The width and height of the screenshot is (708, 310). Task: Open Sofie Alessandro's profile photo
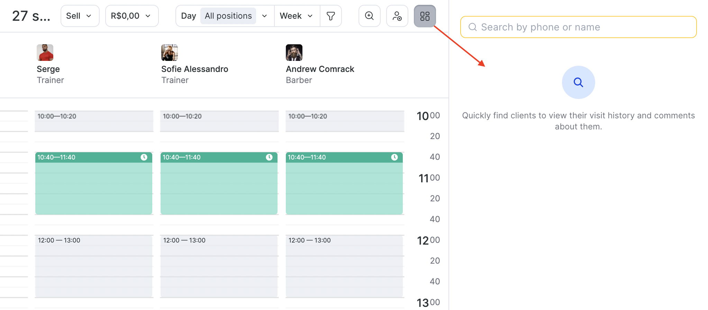170,53
